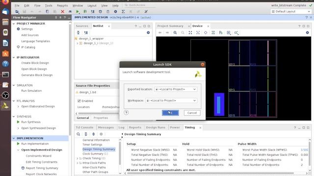Viewport: 314px width, 176px height.
Task: Collapse Open Implemented Design node
Action: click(18, 150)
